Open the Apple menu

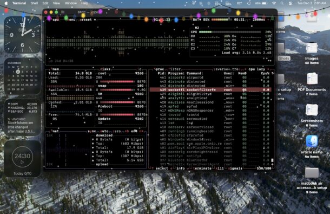pos(6,3)
